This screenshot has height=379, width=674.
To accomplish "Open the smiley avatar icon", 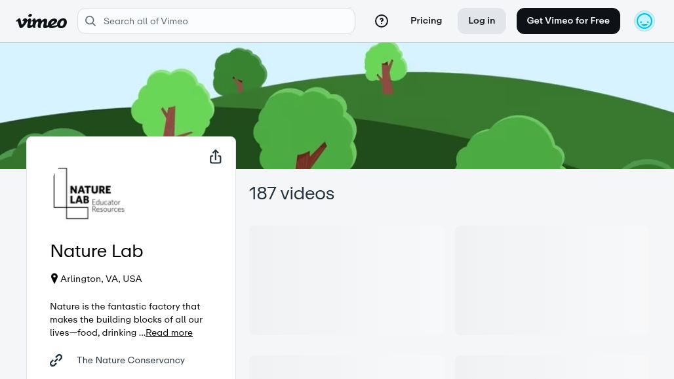I will click(x=644, y=21).
